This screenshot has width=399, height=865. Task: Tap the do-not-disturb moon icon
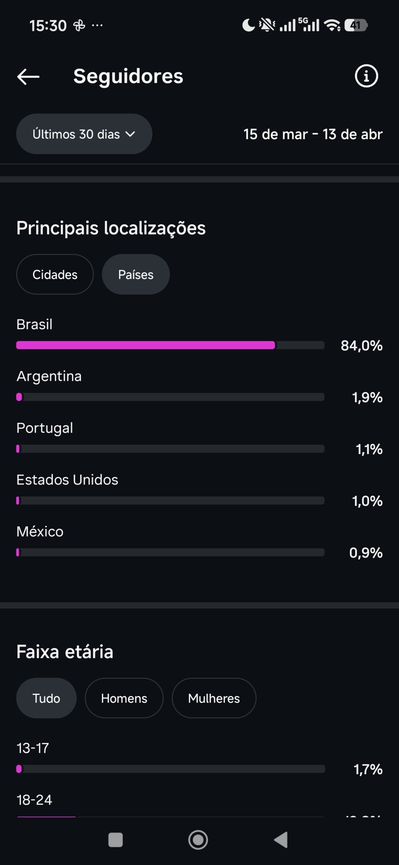[248, 25]
